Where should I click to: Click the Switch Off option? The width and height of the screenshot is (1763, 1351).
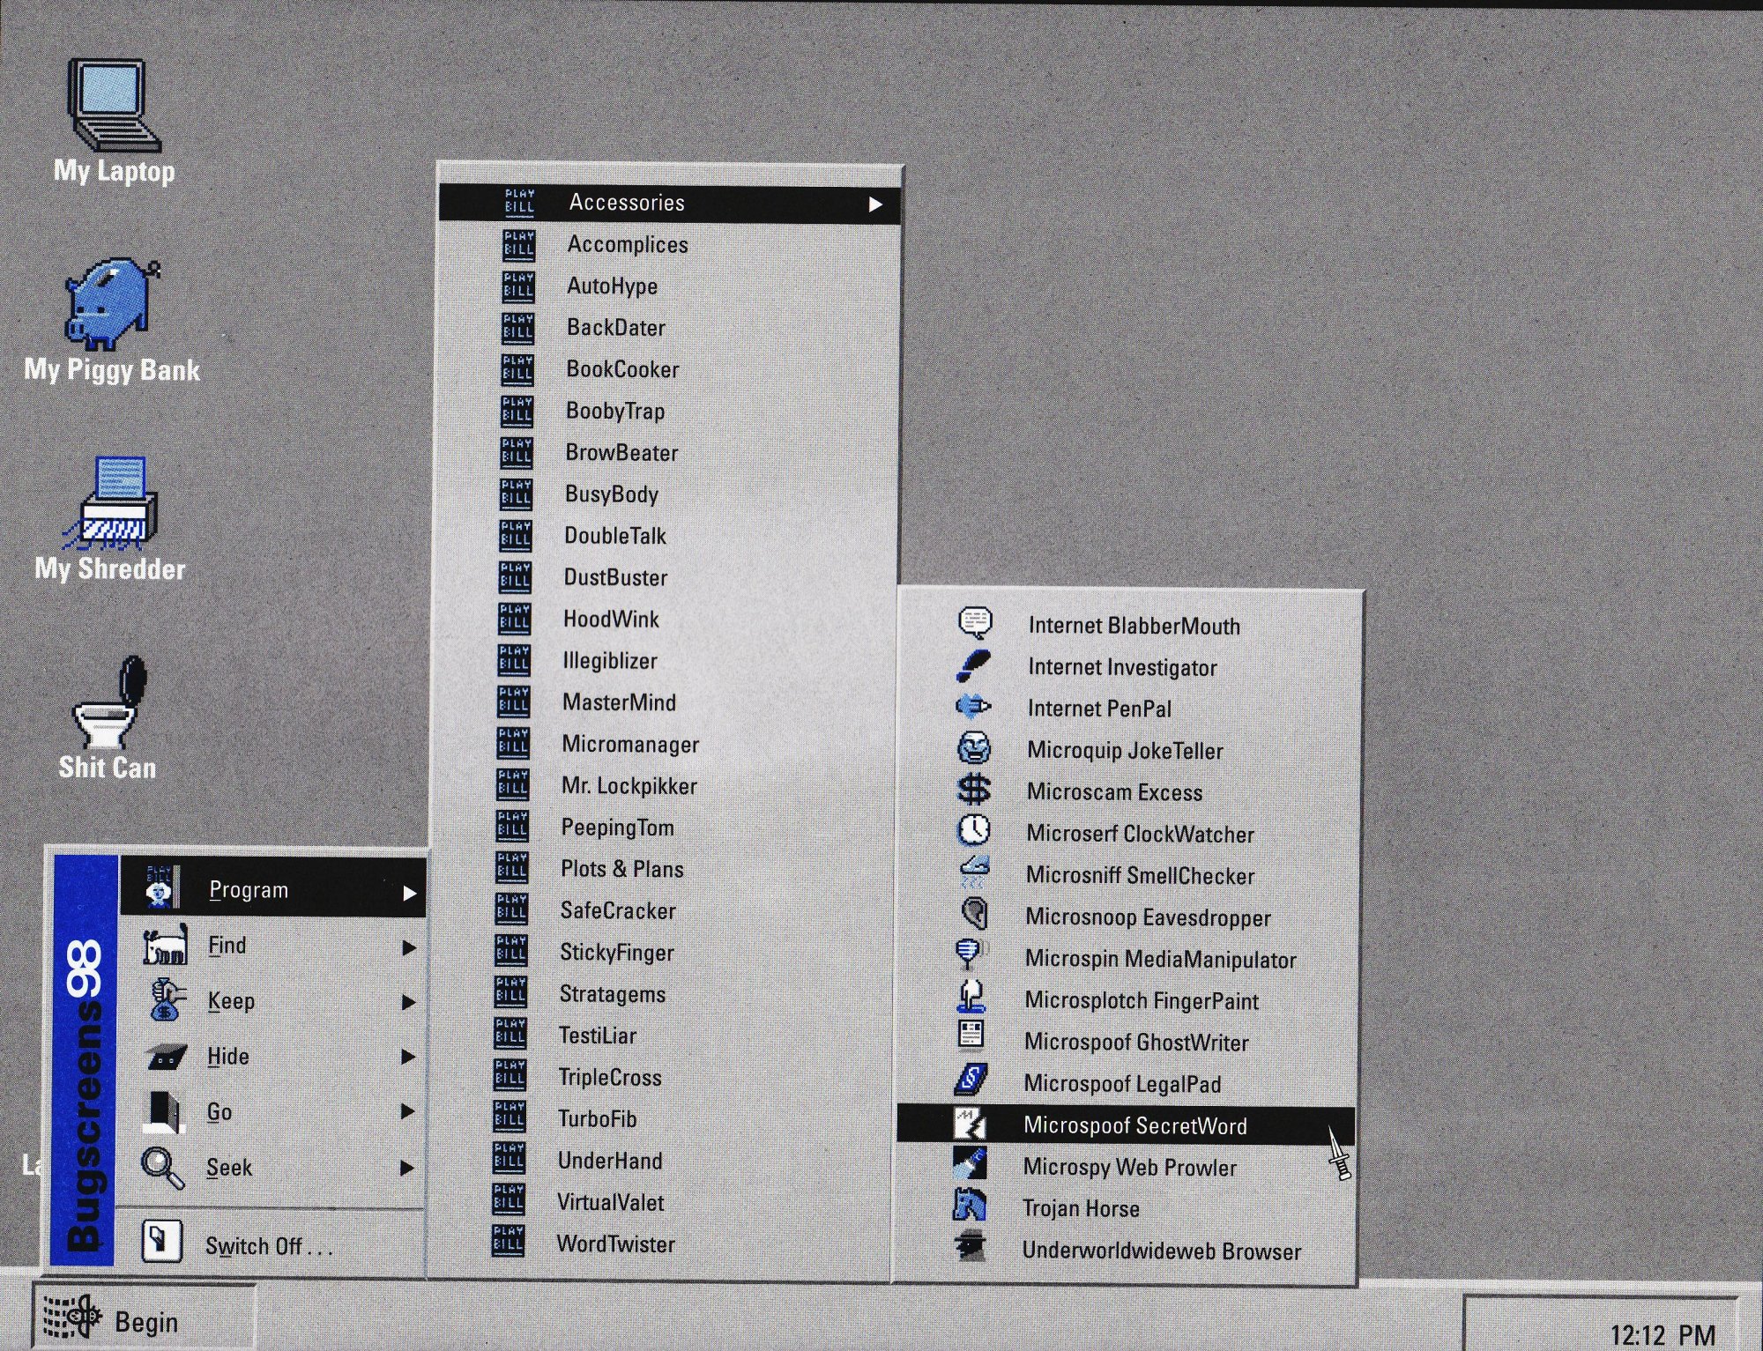[x=268, y=1245]
